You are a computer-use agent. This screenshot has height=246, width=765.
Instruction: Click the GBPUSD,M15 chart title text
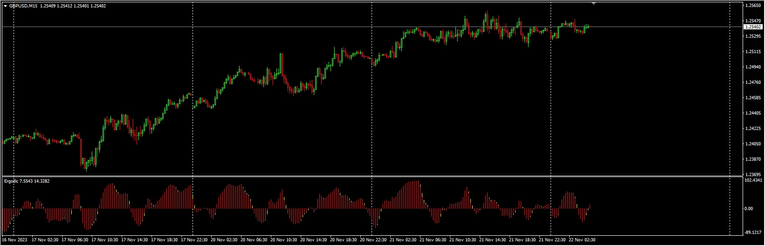point(24,6)
